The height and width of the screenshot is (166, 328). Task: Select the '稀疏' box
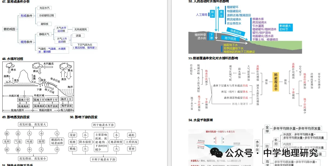73,149
